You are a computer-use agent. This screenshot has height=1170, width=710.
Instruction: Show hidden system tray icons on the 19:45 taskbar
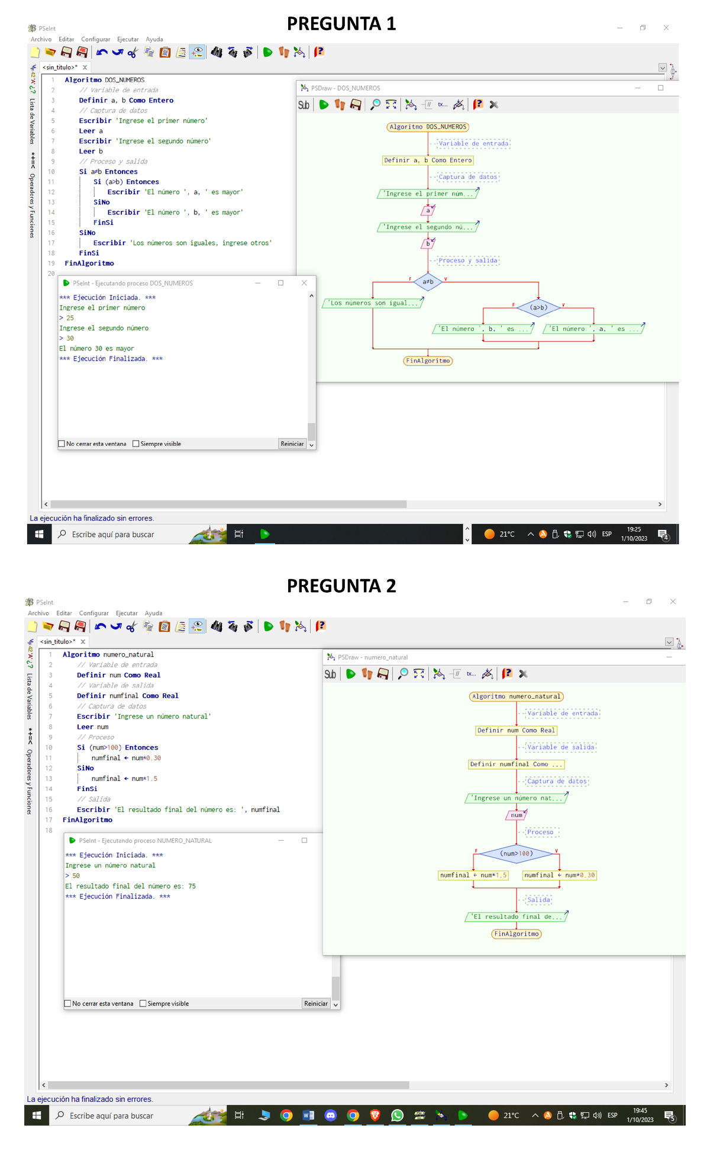(x=535, y=1116)
